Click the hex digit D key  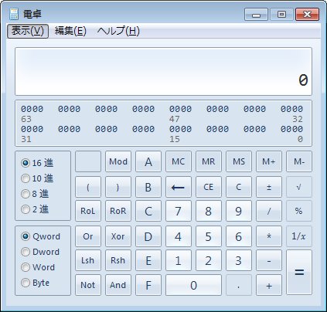(x=148, y=236)
